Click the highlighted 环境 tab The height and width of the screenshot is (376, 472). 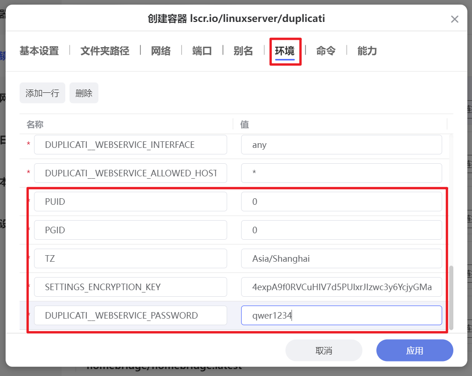(285, 51)
